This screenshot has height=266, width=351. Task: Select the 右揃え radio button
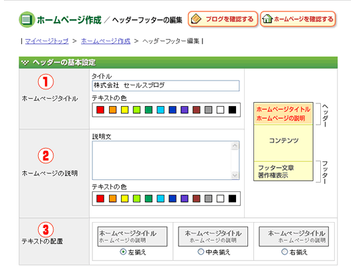284,252
